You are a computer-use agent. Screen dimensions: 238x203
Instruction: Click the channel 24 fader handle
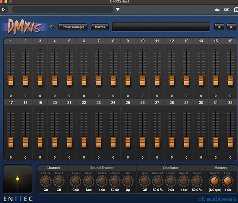[113, 142]
